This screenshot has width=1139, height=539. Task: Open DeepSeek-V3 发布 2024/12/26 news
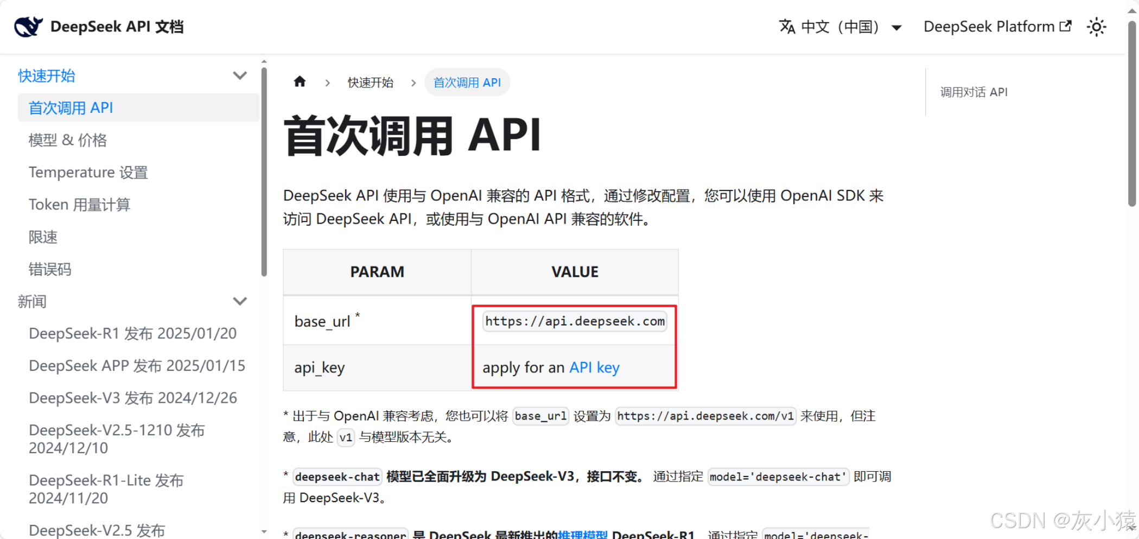[x=133, y=398]
